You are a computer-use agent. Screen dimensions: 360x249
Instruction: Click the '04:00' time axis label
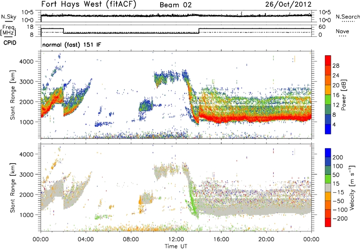pyautogui.click(x=85, y=240)
